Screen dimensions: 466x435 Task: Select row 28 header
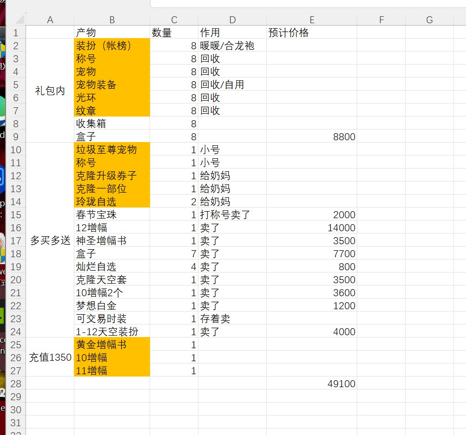(16, 383)
